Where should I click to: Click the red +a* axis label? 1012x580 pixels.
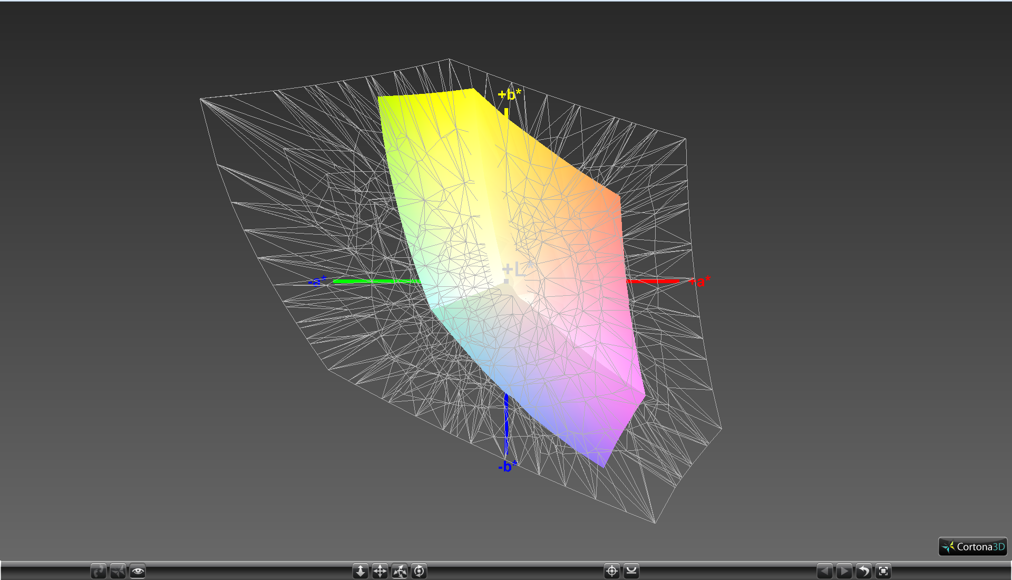(x=700, y=281)
